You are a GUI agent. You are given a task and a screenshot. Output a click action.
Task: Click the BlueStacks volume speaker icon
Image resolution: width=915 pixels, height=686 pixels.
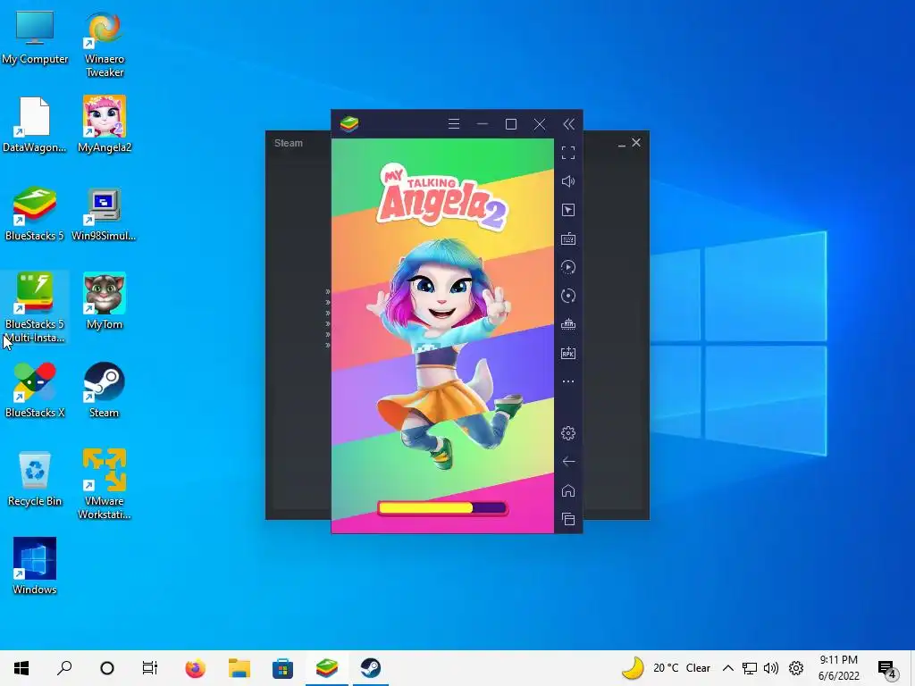coord(568,181)
